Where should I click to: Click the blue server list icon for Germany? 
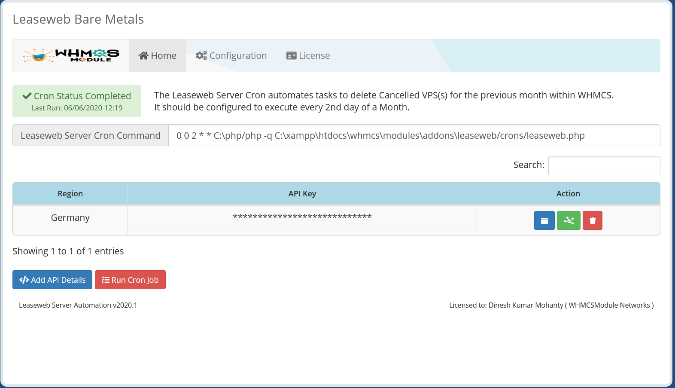[x=544, y=220]
